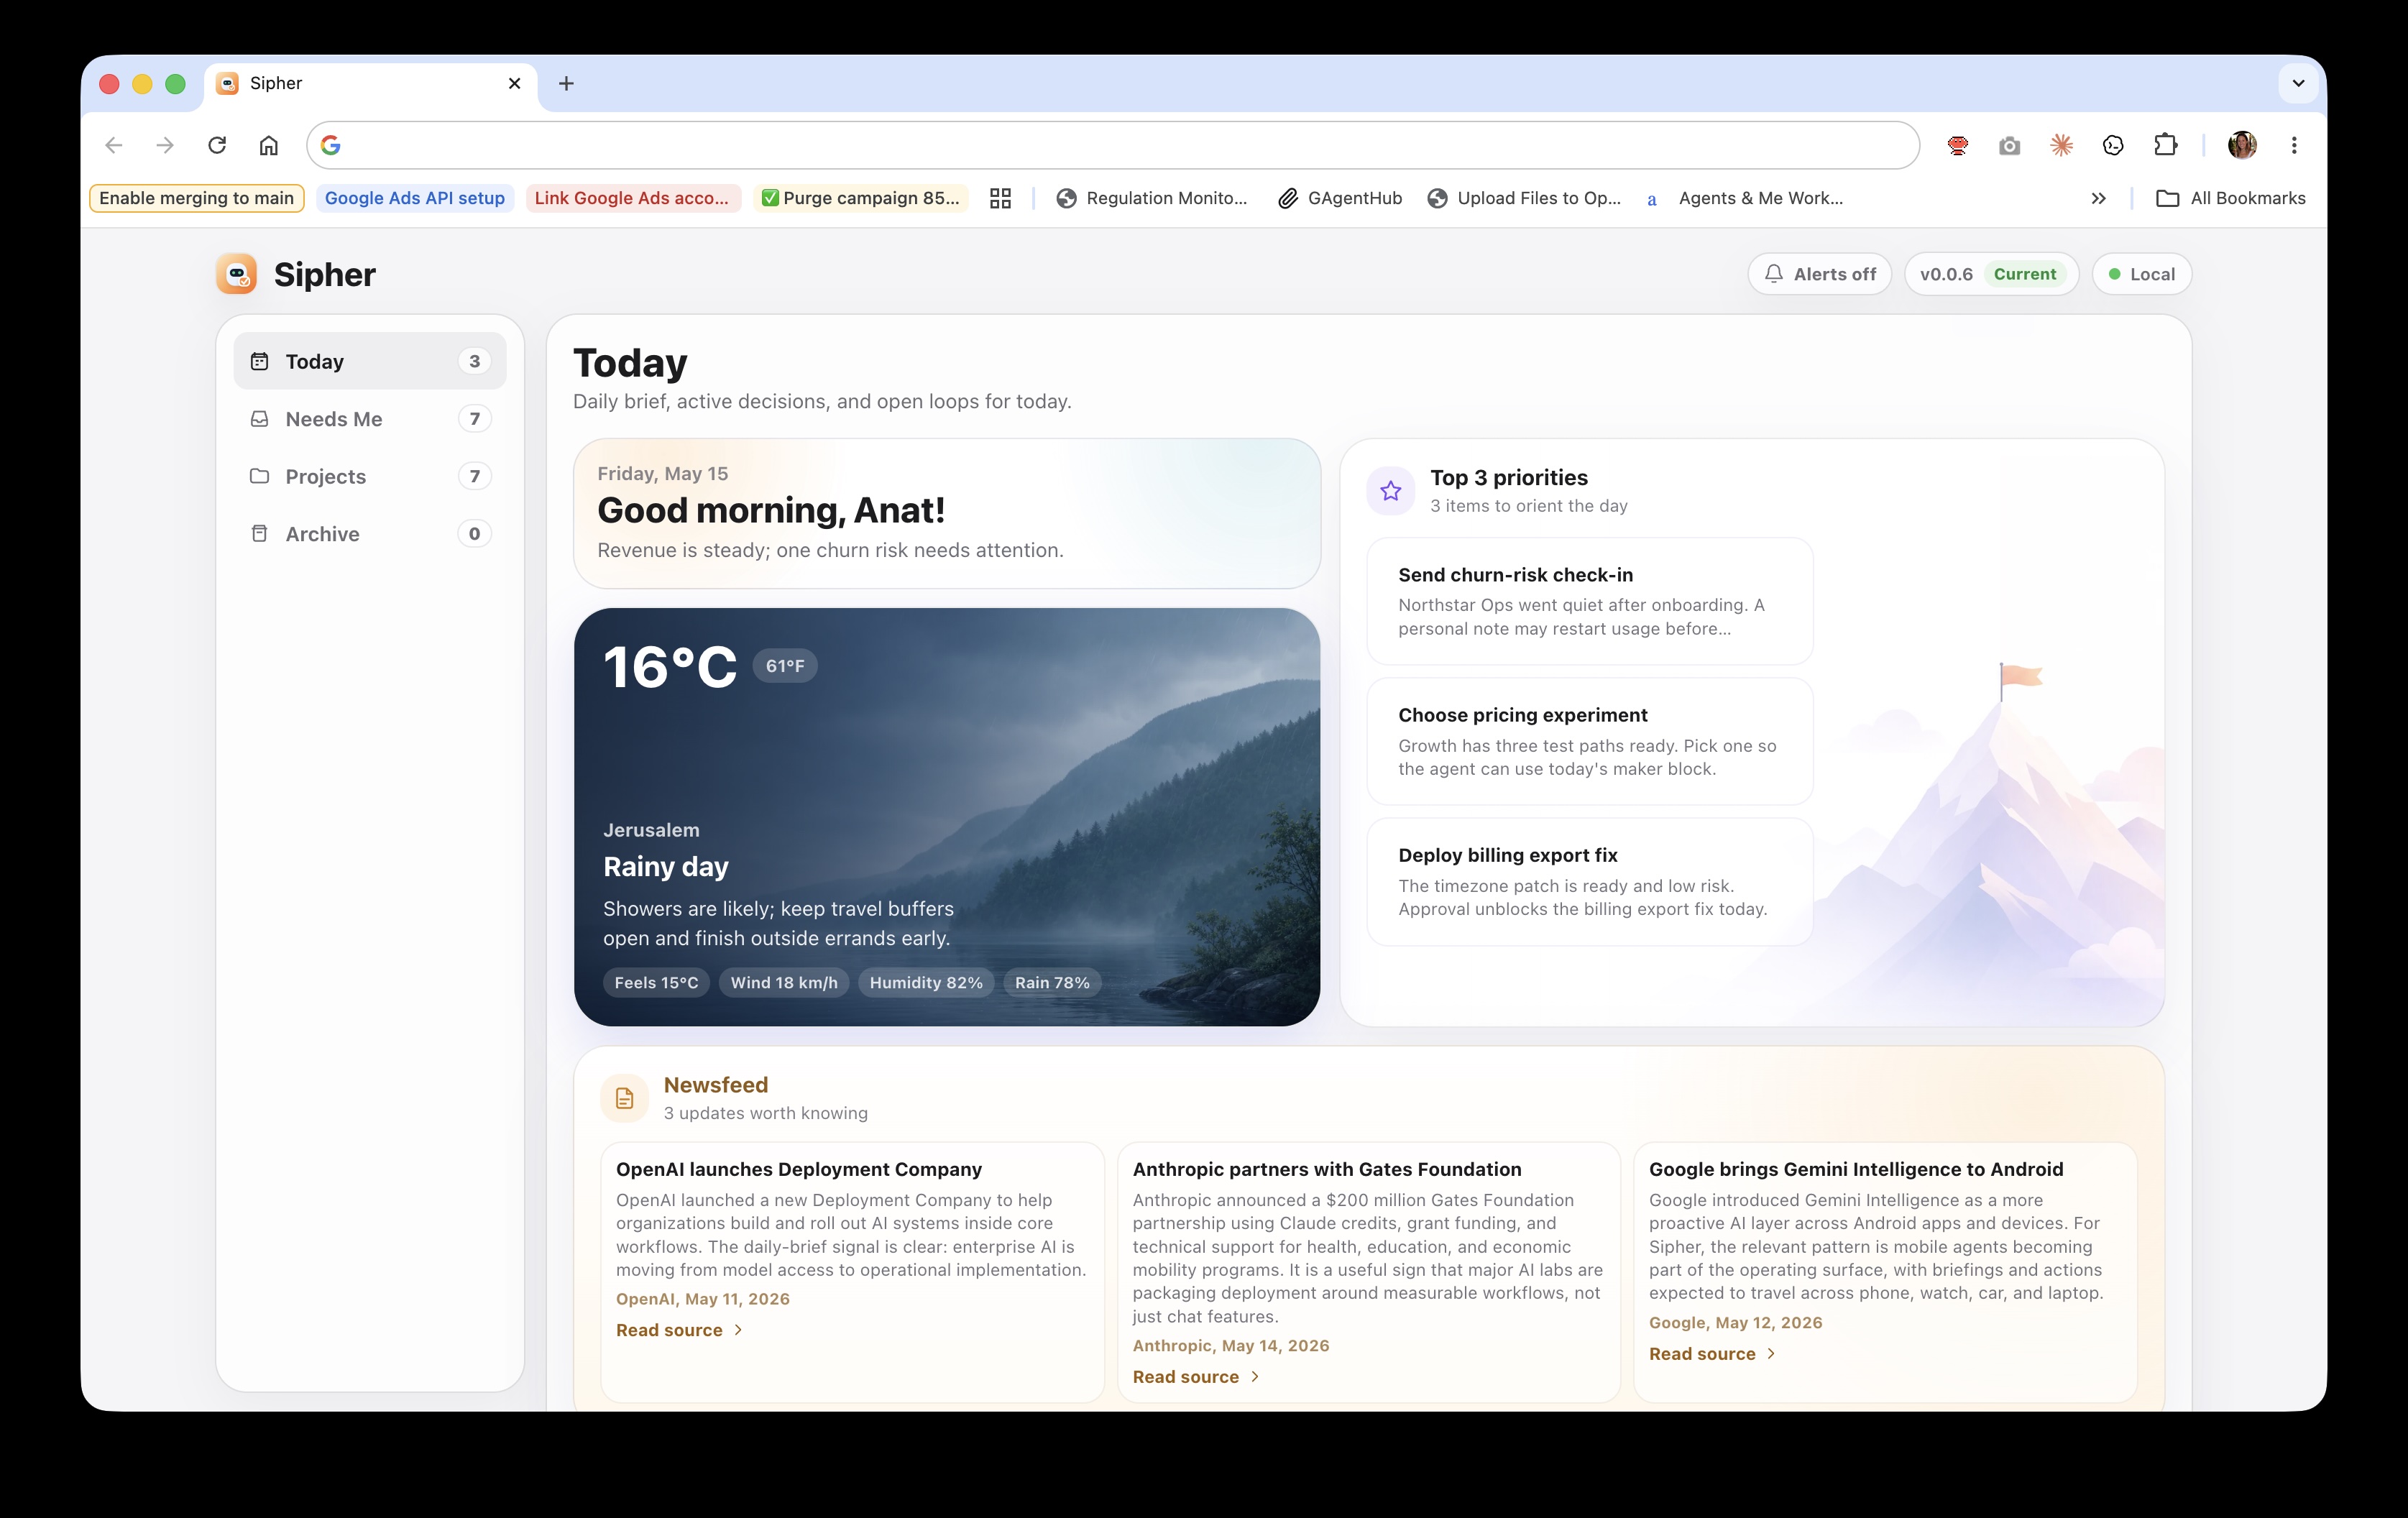Click the 61°F temperature badge

click(785, 666)
